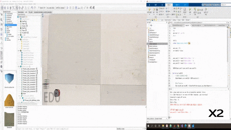Image resolution: width=231 pixels, height=130 pixels.
Task: Select the object shift (move) tool in V-REP
Action: tap(20, 7)
